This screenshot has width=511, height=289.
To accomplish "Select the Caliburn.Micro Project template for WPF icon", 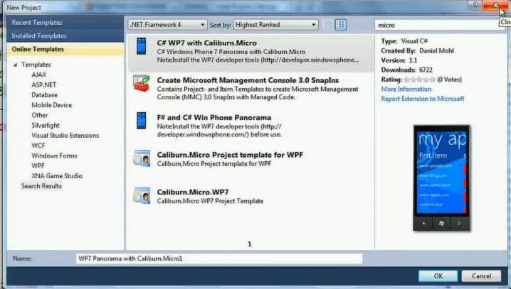I will [142, 158].
